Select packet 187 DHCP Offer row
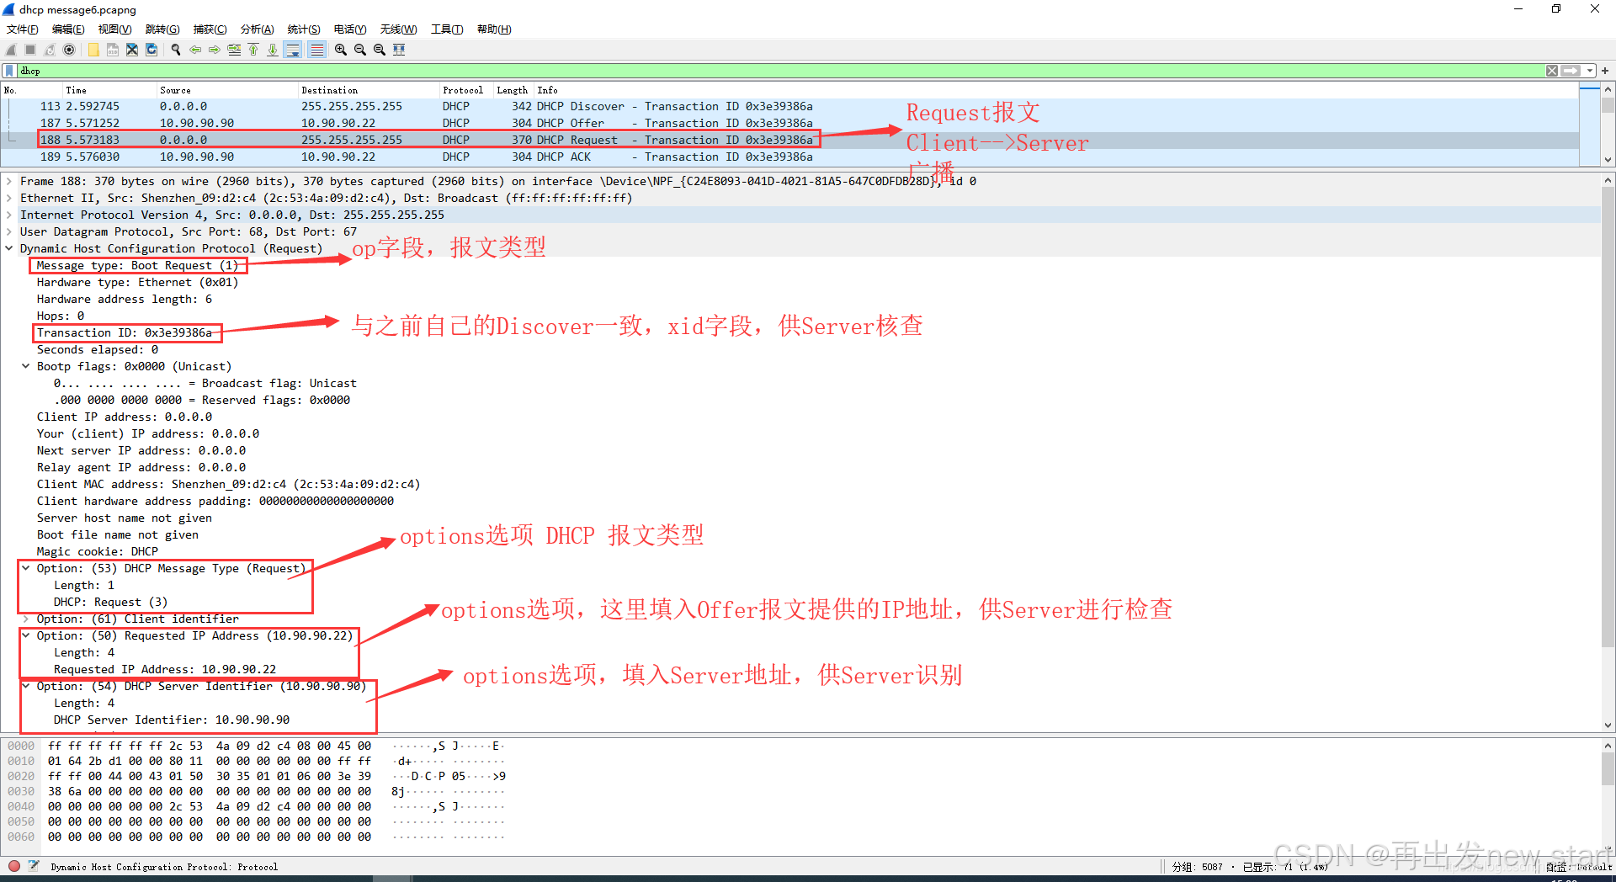This screenshot has height=882, width=1616. 789,123
